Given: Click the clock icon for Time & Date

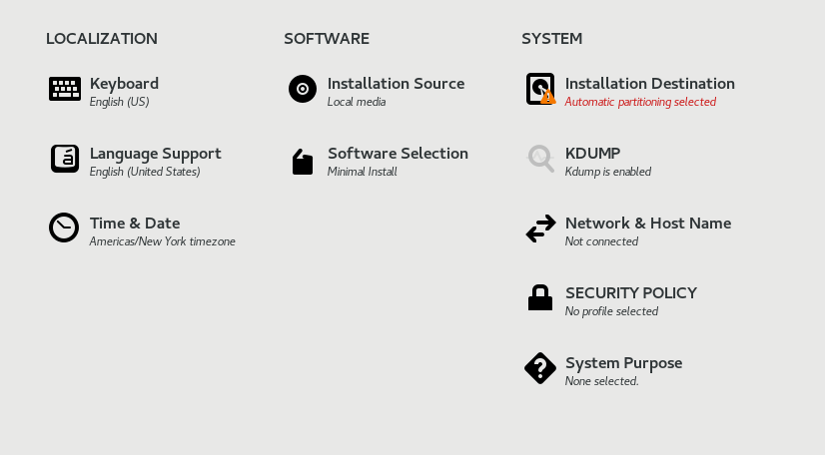Looking at the screenshot, I should click(x=64, y=227).
